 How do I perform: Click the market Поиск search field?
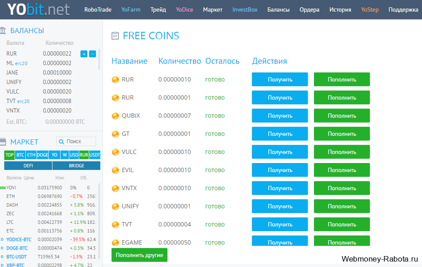(x=76, y=142)
